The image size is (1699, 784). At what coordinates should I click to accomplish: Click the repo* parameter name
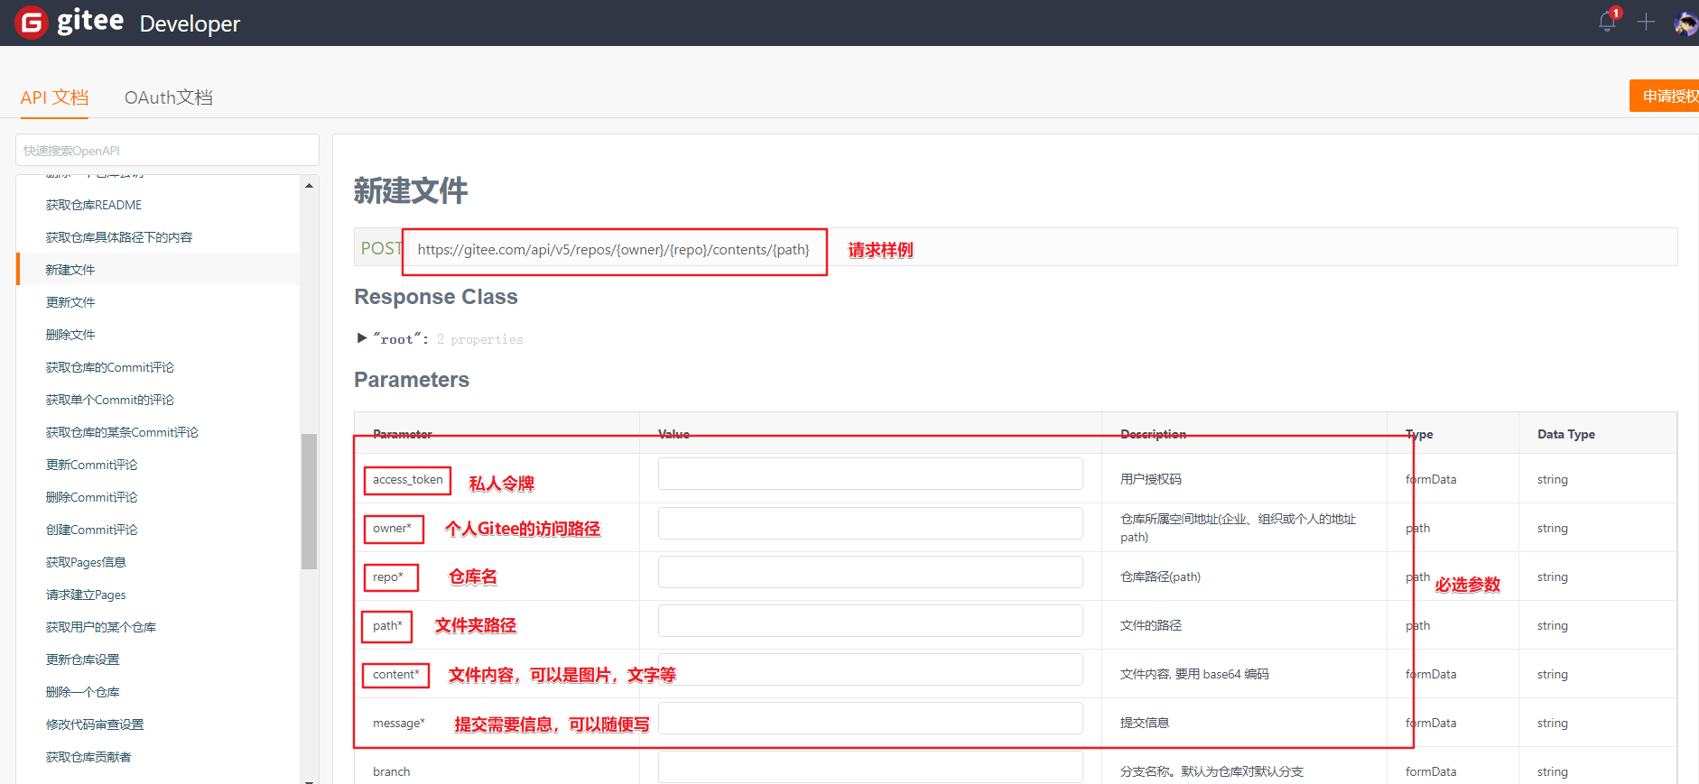tap(388, 576)
